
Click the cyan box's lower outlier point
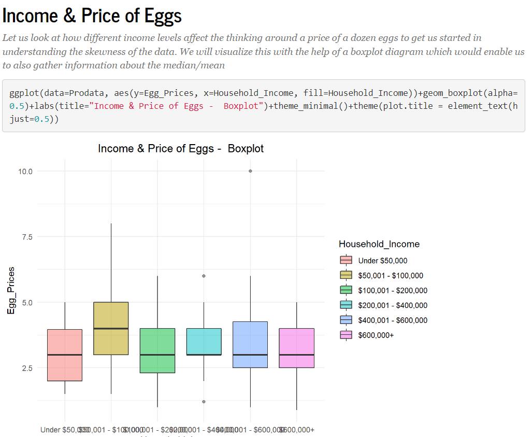(204, 402)
